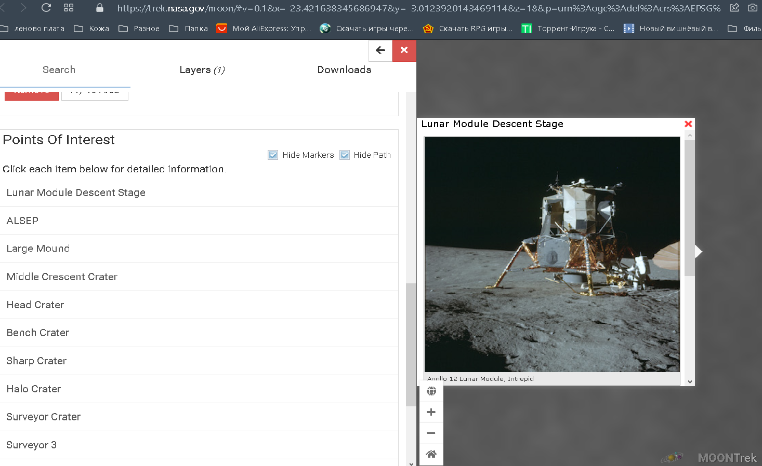Open the Мой AliExpress bookmark
Viewport: 762px width, 466px height.
pos(264,29)
